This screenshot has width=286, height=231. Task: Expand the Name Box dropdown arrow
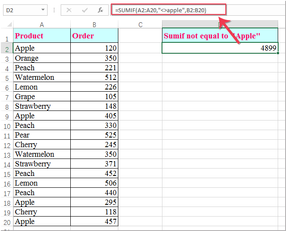[x=43, y=10]
